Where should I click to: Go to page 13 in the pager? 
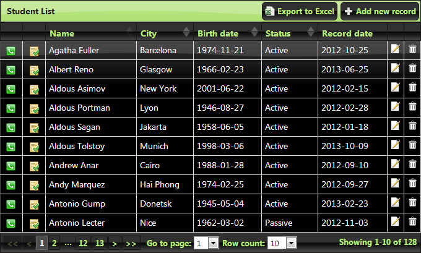(100, 243)
